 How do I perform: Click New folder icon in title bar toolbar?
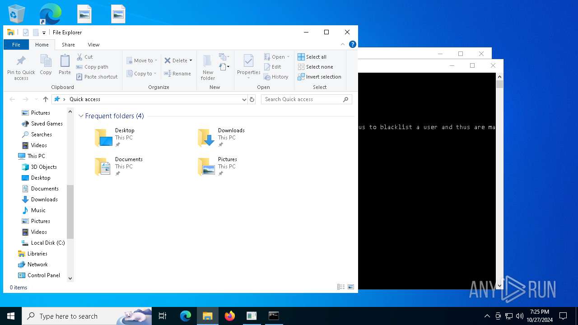pyautogui.click(x=36, y=32)
